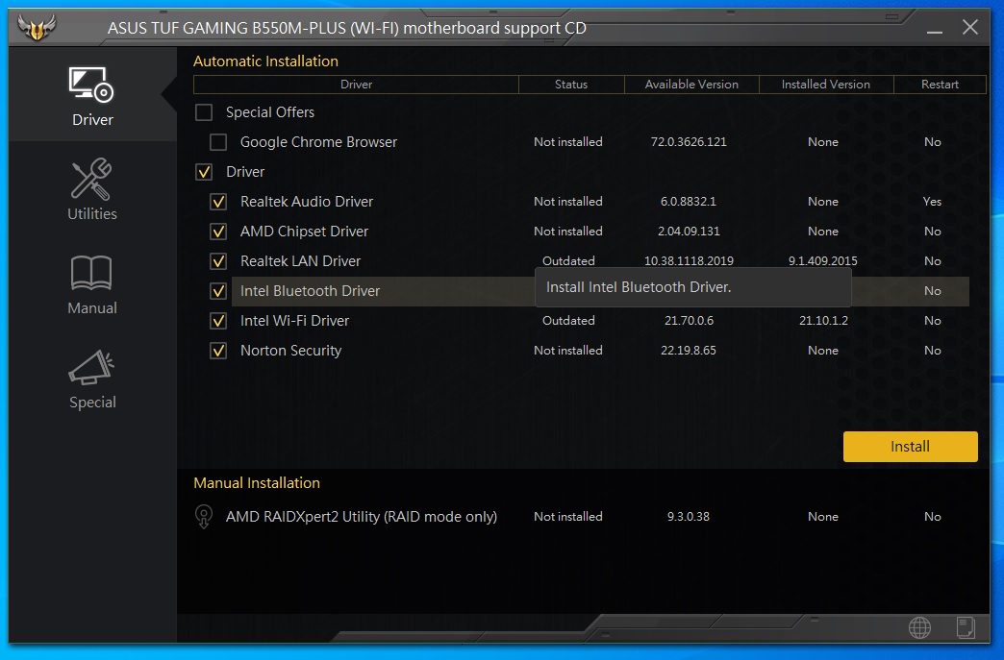The image size is (1004, 660).
Task: Select AMD RAIDXpert2 Utility entry
Action: (361, 516)
